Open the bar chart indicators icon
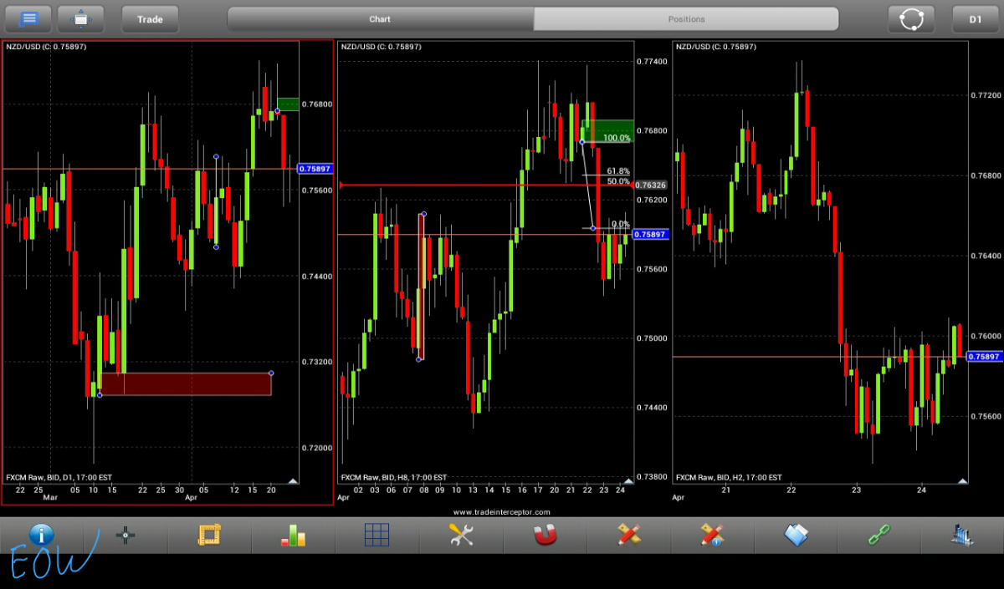This screenshot has height=589, width=1004. click(293, 535)
